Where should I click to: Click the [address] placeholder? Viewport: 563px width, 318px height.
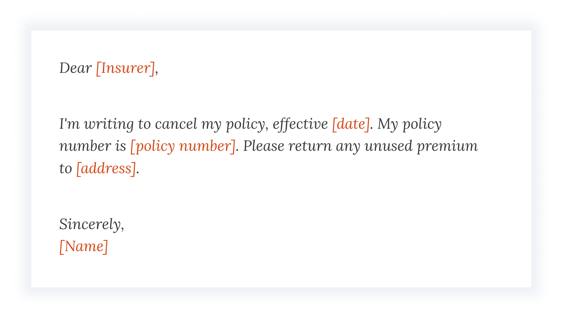106,168
